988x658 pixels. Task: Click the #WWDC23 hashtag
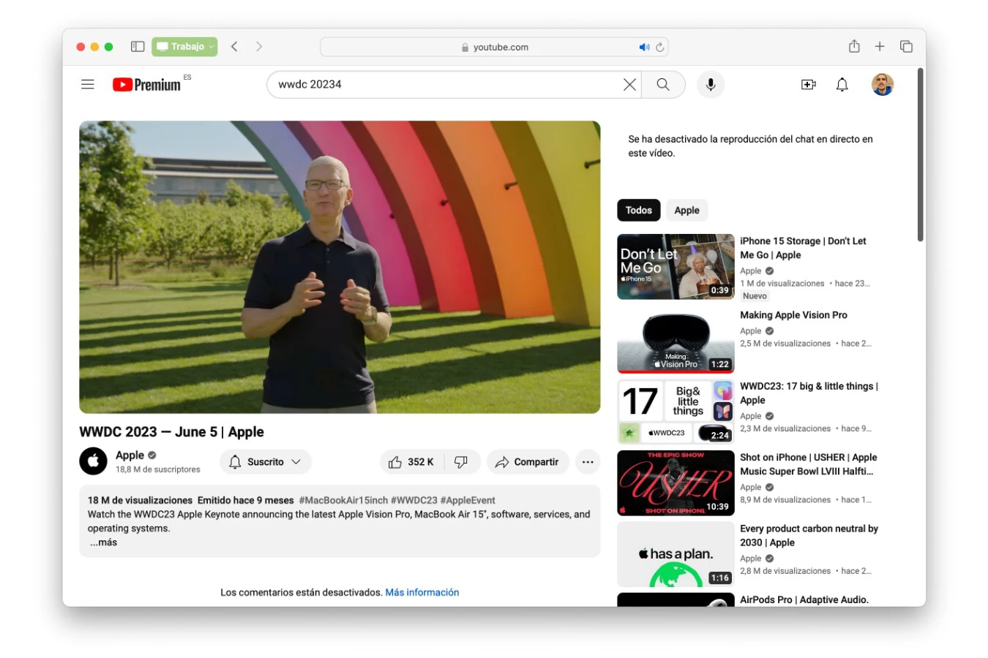point(413,500)
